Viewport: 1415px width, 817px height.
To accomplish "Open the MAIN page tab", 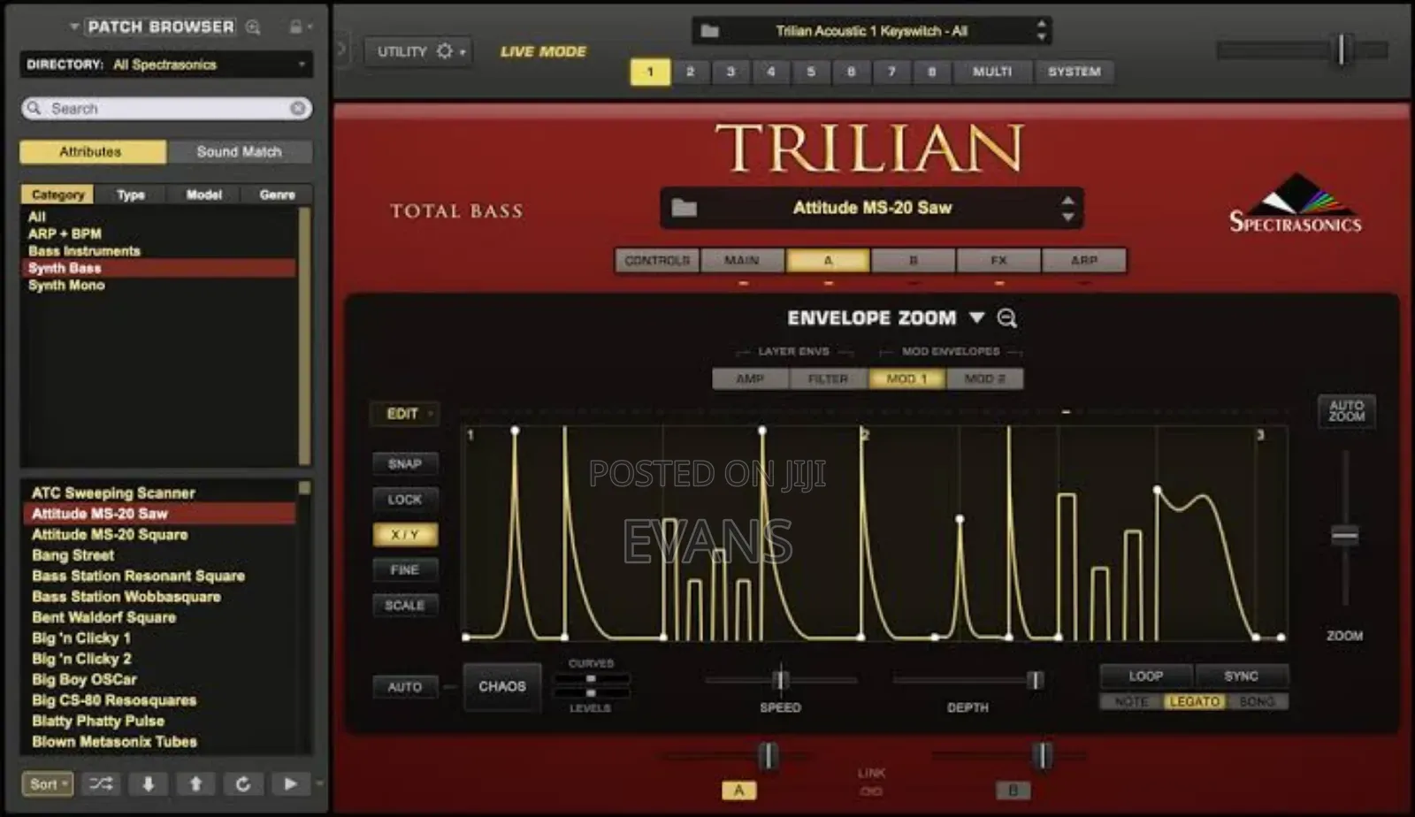I will click(x=742, y=260).
